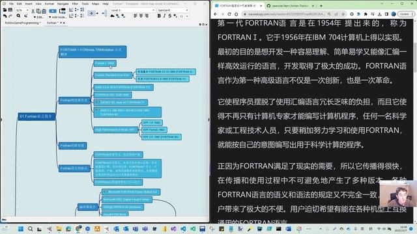Image resolution: width=417 pixels, height=234 pixels.
Task: Select the High Performance Fortran HPF node
Action: tap(116, 130)
